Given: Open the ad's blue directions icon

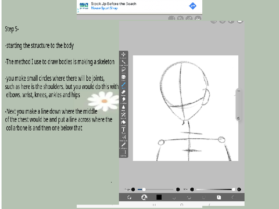Looking at the screenshot, I should (x=192, y=6).
